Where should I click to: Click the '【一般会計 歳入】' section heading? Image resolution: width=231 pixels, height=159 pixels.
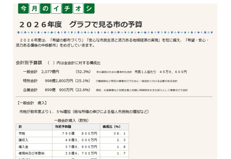[32, 103]
